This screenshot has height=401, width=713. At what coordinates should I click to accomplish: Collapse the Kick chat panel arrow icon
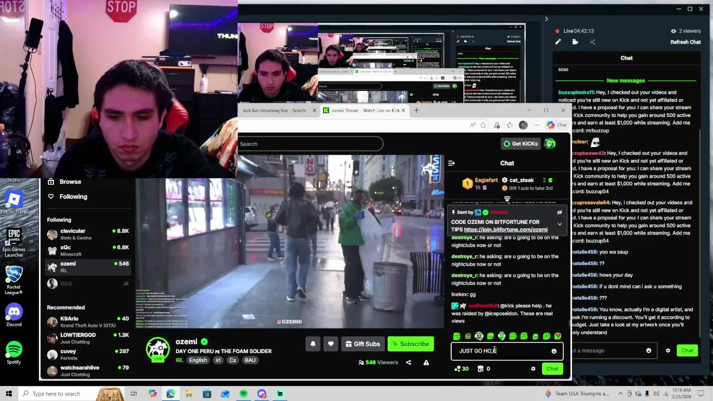click(451, 163)
